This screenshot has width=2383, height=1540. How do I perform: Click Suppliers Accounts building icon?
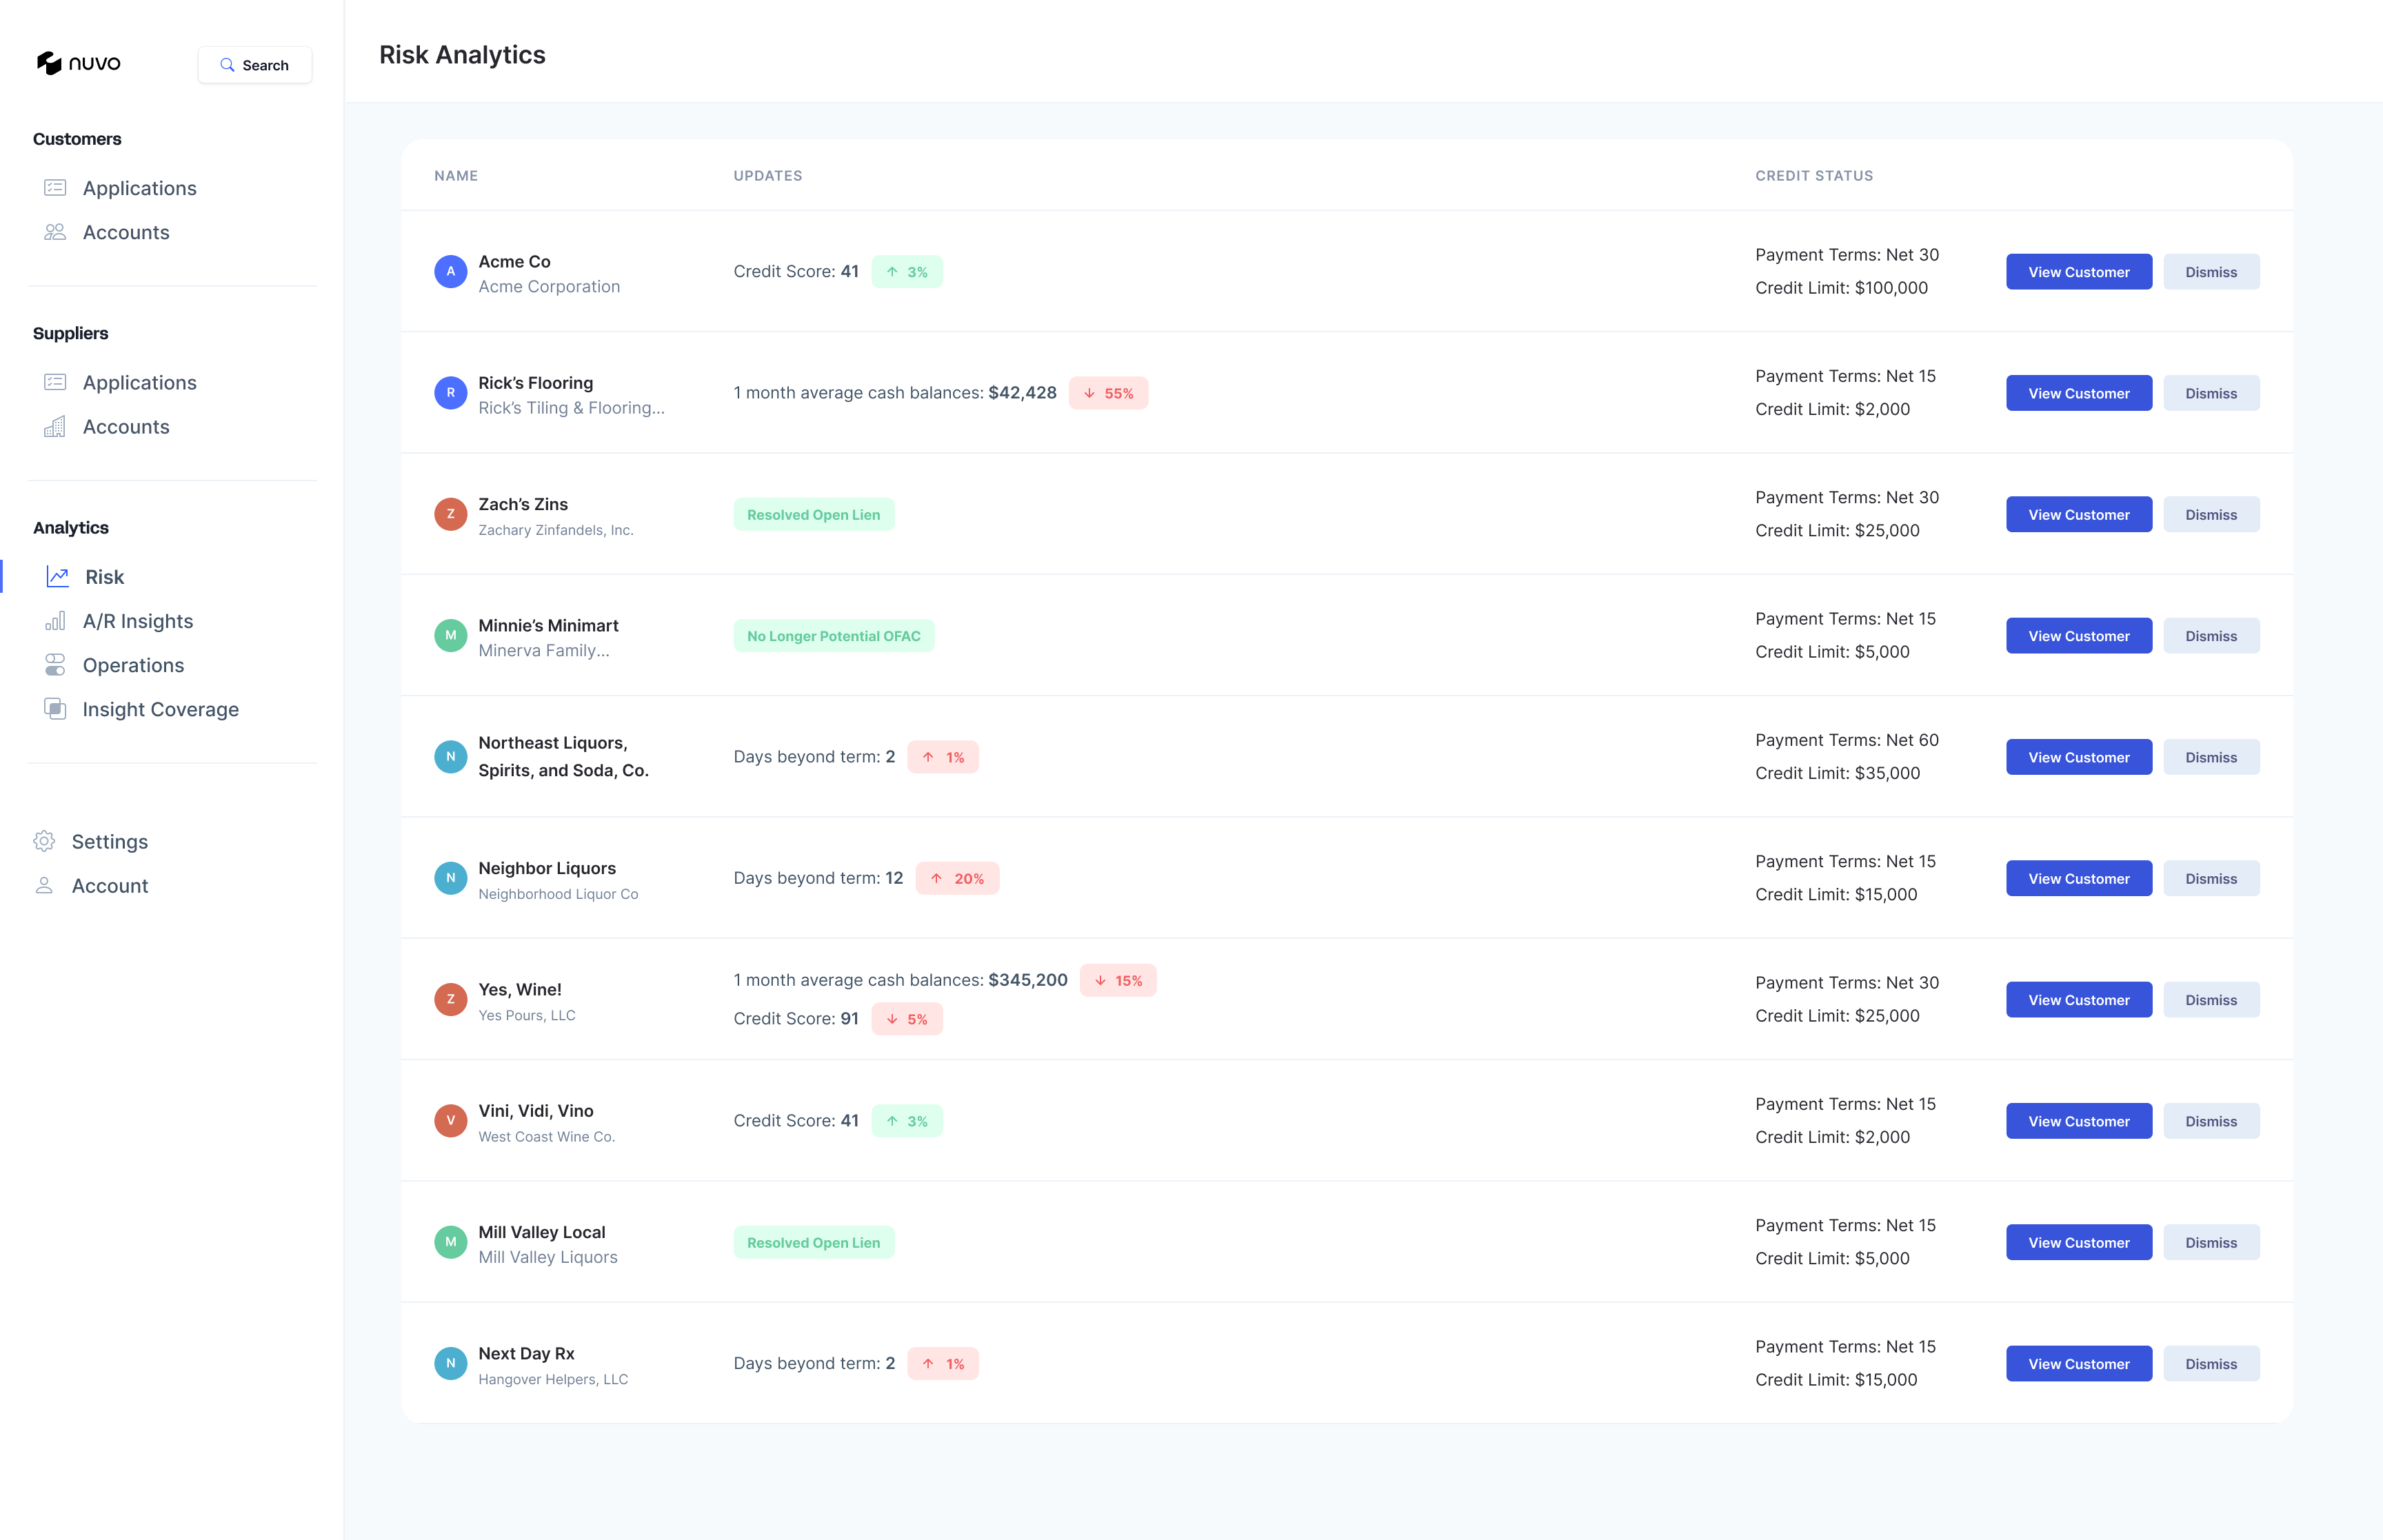click(55, 427)
